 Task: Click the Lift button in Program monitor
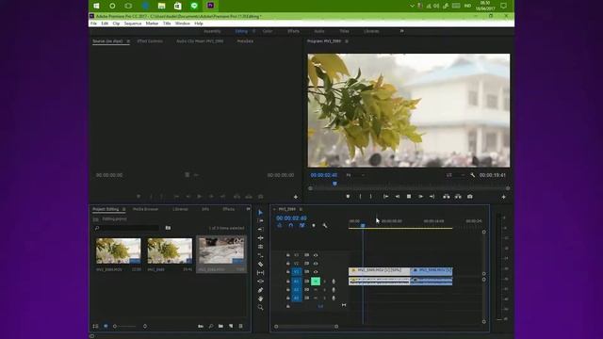click(446, 197)
